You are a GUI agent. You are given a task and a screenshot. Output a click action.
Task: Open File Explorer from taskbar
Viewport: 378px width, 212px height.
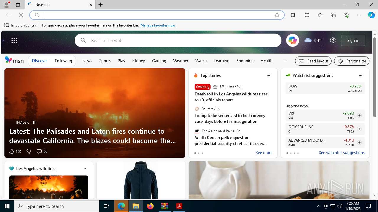(136, 206)
